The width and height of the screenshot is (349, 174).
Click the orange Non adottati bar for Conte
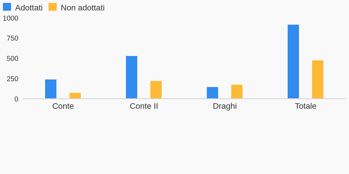point(75,96)
